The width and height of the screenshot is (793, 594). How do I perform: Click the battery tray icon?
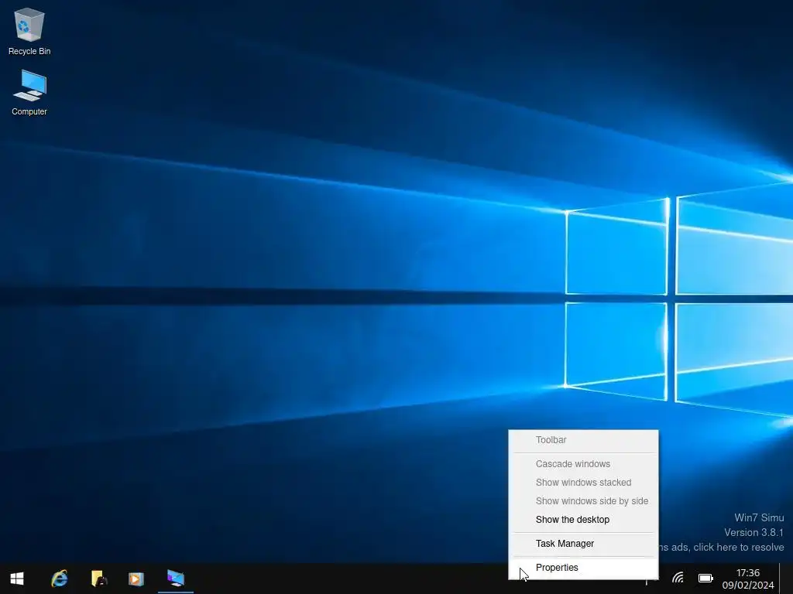(x=705, y=578)
